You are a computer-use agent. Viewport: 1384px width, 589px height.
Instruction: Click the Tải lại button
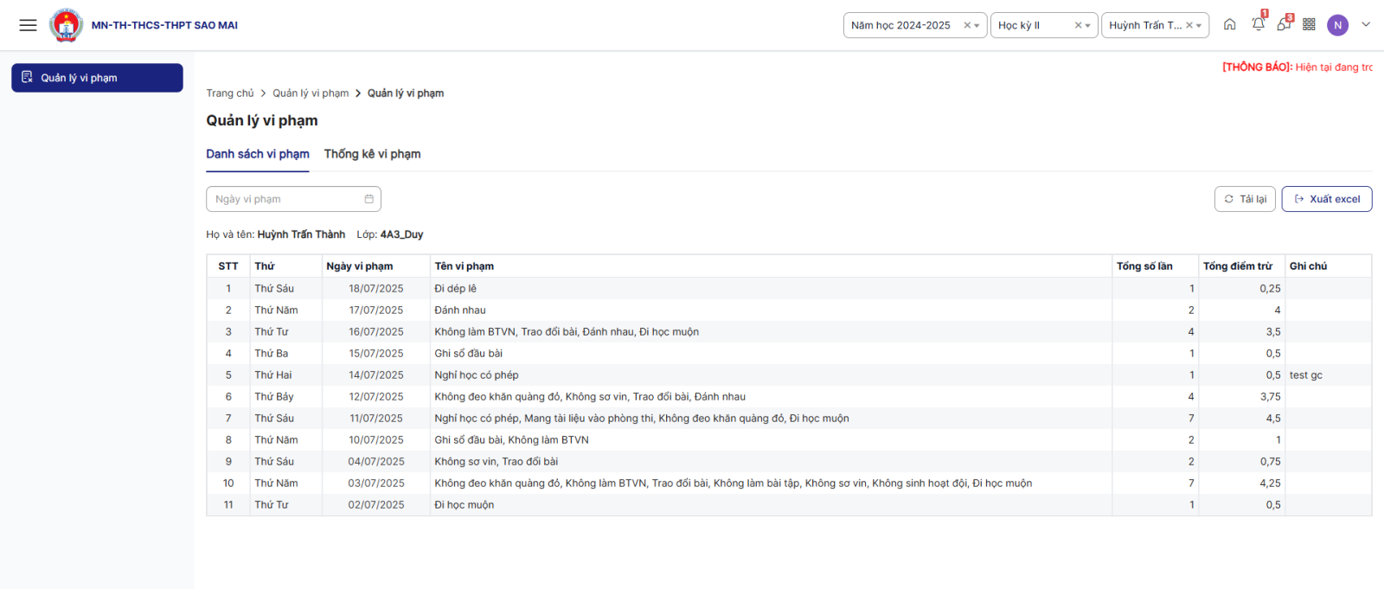coord(1245,199)
